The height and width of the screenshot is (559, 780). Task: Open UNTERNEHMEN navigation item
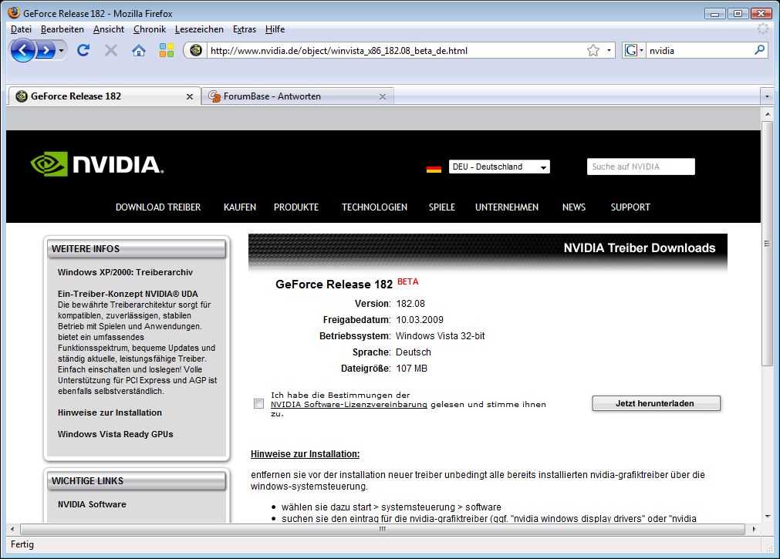tap(506, 207)
